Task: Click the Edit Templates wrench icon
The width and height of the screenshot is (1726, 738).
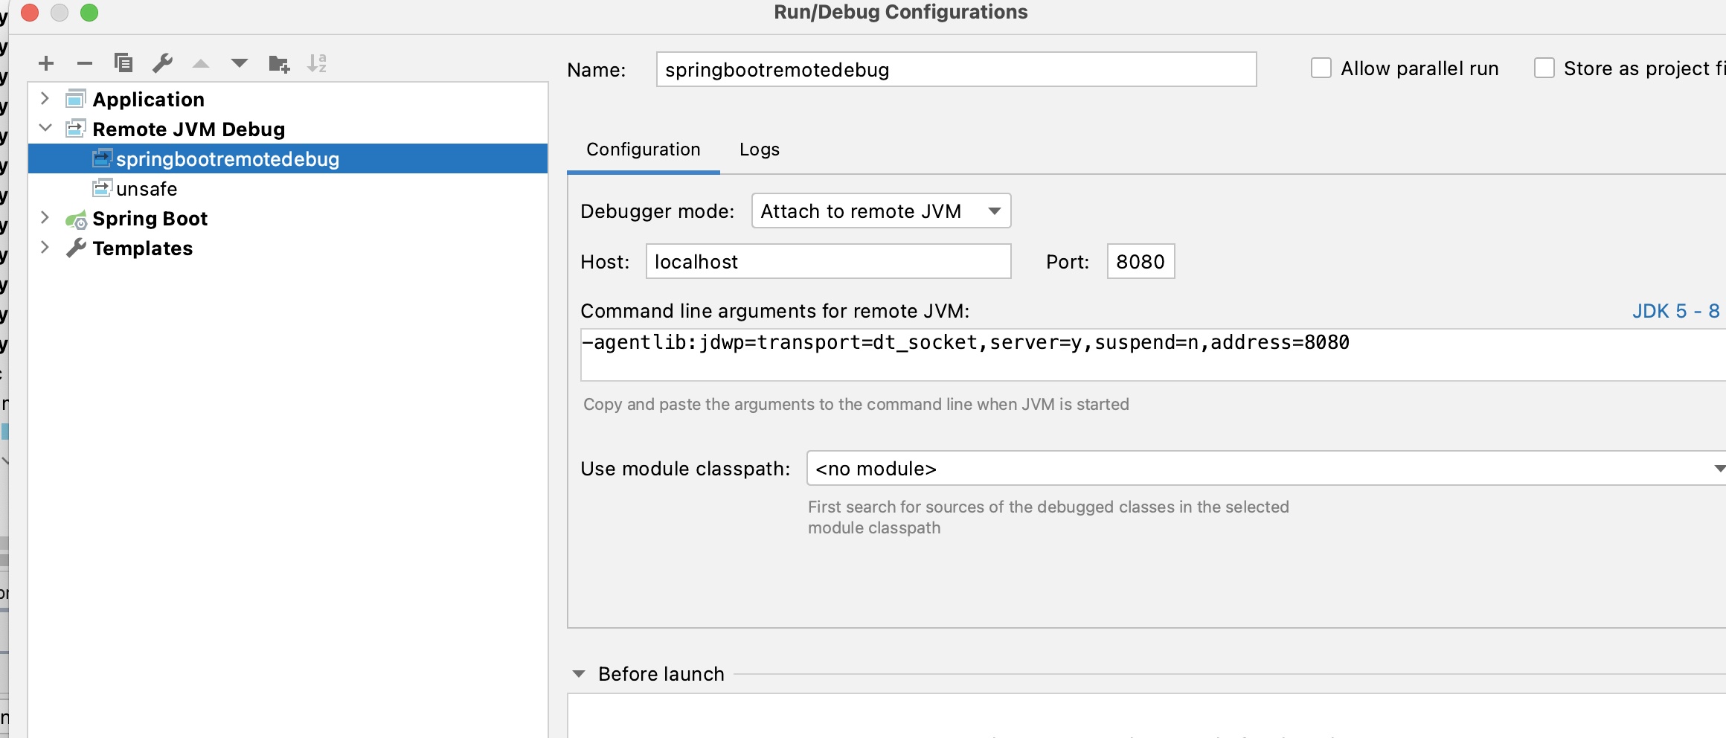Action: (162, 63)
